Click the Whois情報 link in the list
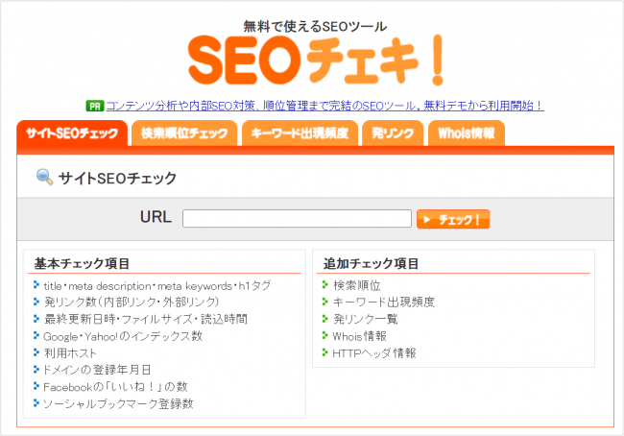This screenshot has width=624, height=436. pos(360,336)
